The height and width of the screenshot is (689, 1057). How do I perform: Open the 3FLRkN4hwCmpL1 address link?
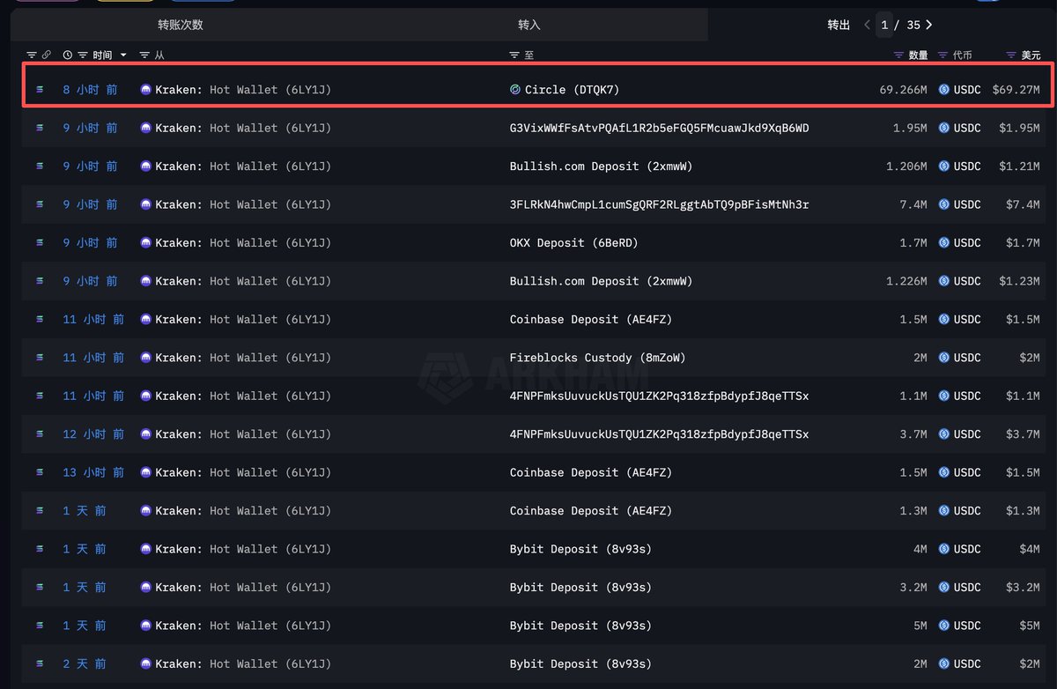659,204
